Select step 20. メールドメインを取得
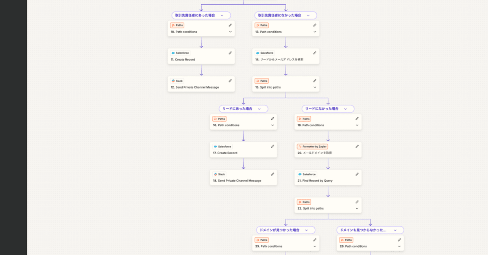This screenshot has height=255, width=488. tap(315, 153)
